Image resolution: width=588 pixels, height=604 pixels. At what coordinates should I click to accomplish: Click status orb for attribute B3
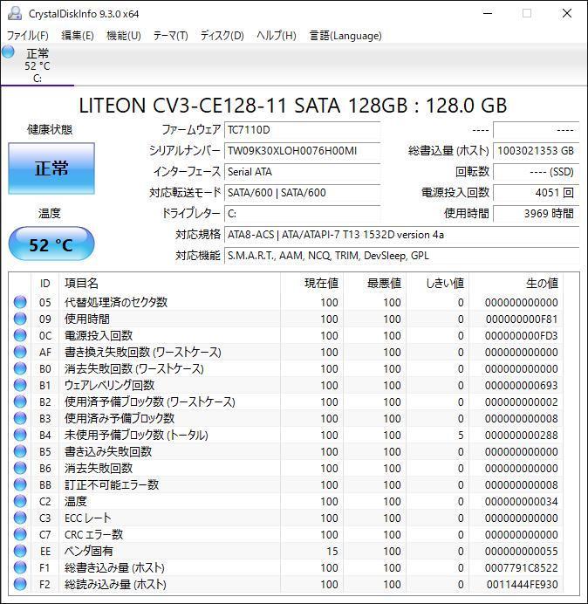click(x=20, y=418)
